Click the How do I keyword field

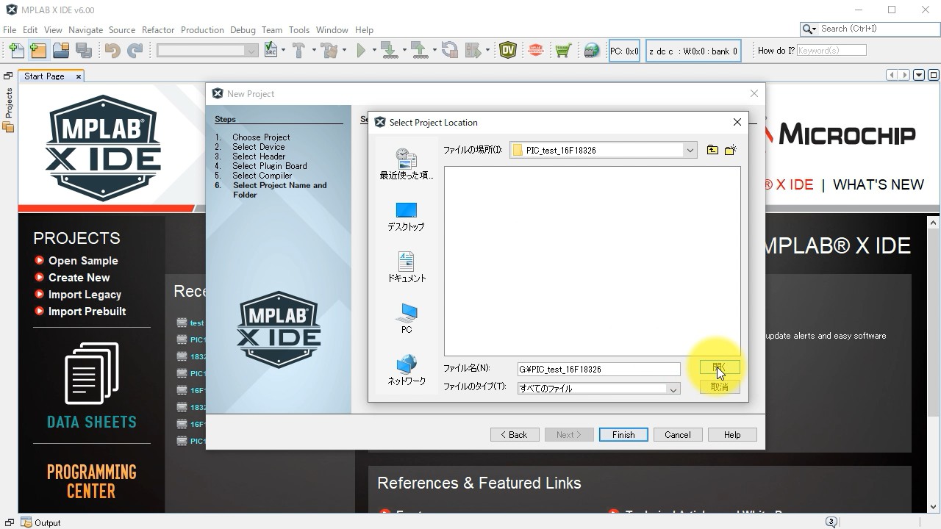tap(831, 51)
